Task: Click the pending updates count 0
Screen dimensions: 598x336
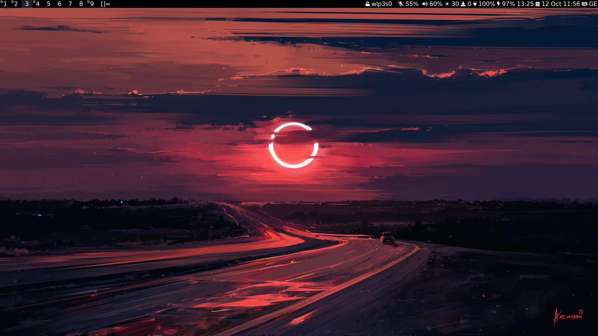Action: point(469,4)
